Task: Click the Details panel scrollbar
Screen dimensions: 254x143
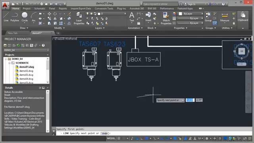Action: click(x=48, y=111)
